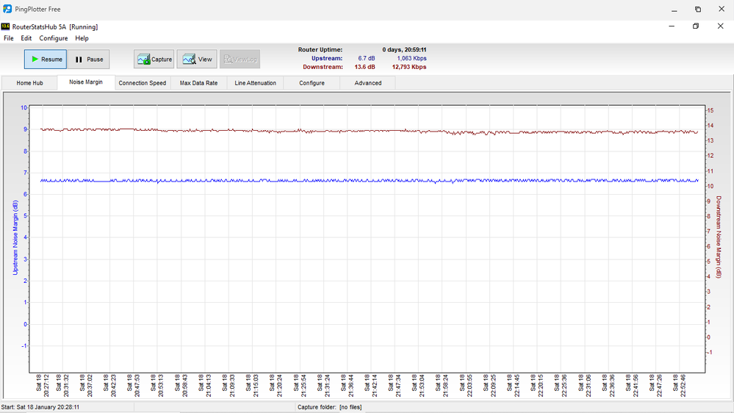Click the red downstream noise margin line

pos(367,131)
